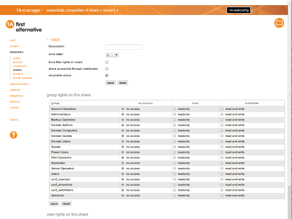Image resolution: width=292 pixels, height=219 pixels.
Task: Open the system menu item in sidebar
Action: coord(14,46)
